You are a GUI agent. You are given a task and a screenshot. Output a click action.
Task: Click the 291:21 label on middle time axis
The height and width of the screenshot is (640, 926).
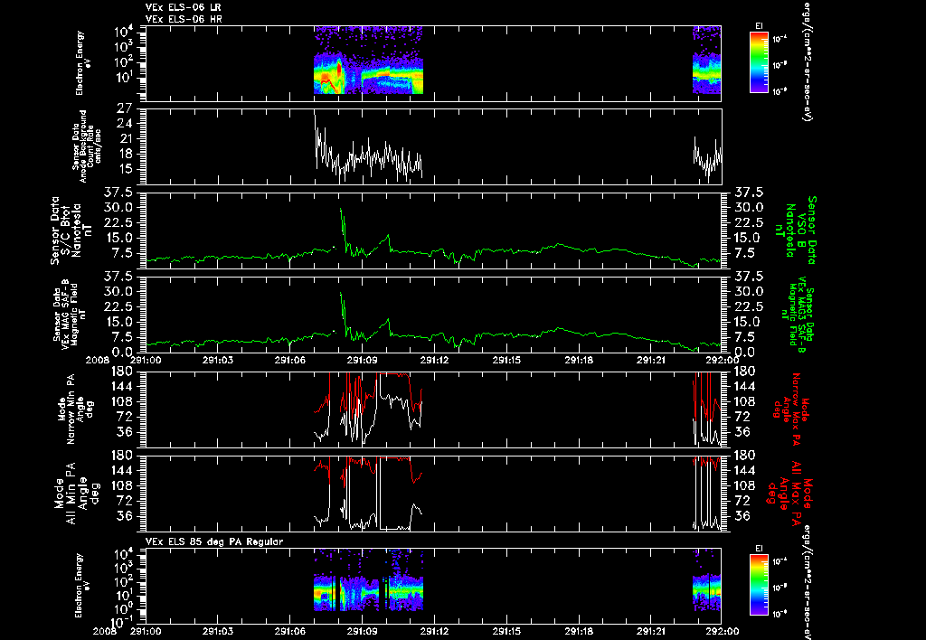pyautogui.click(x=652, y=360)
